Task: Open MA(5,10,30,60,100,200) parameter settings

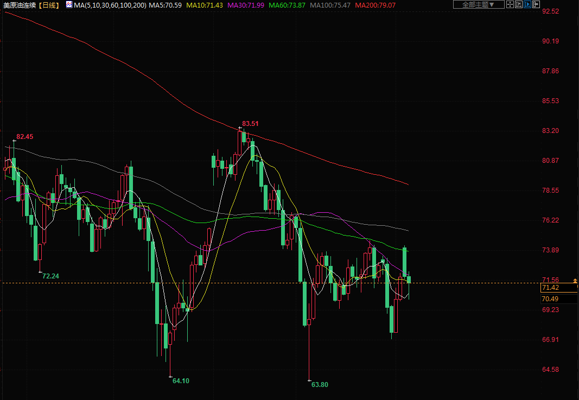Action: [x=110, y=5]
